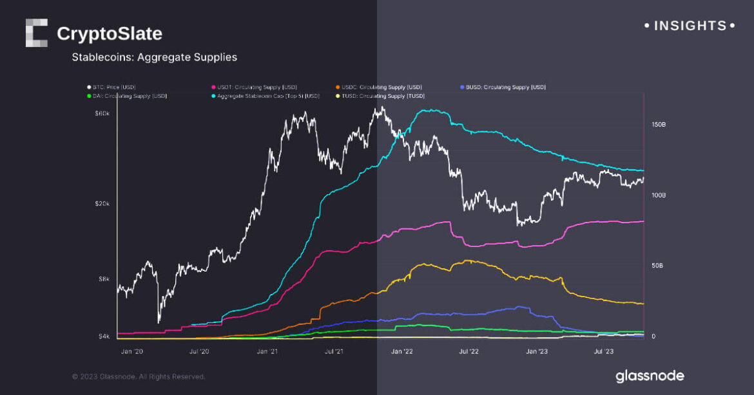Click the pink USDT legend dot
The image size is (754, 395).
[213, 87]
